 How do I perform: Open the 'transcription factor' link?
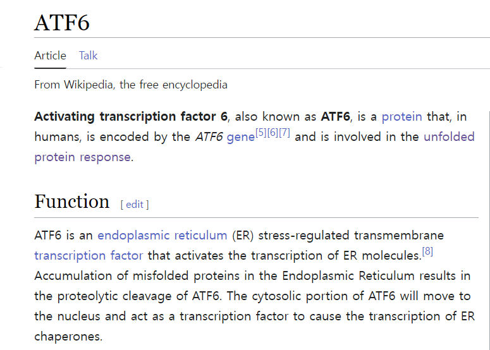(x=89, y=256)
